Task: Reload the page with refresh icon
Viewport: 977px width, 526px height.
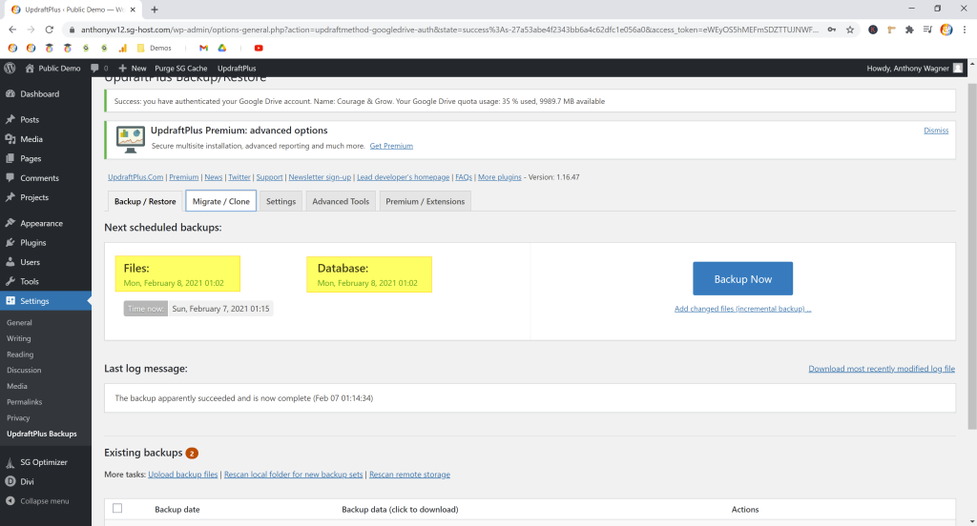Action: pyautogui.click(x=50, y=30)
